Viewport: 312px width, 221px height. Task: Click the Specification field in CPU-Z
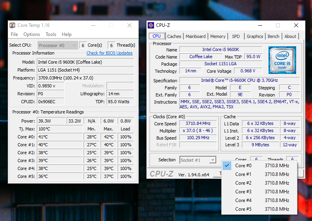pyautogui.click(x=240, y=80)
